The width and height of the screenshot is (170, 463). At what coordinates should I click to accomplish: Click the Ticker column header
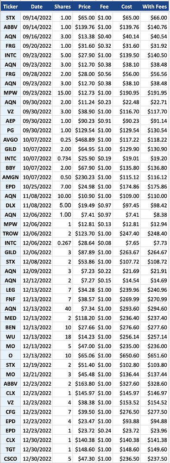pos(11,6)
